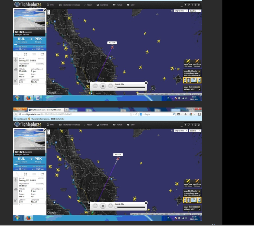Open the Thailand Informatione bookmark
The width and height of the screenshot is (254, 226).
(x=39, y=119)
